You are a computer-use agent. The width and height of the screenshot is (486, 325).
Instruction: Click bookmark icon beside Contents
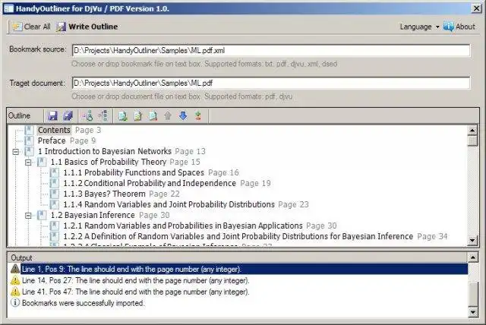coord(29,130)
